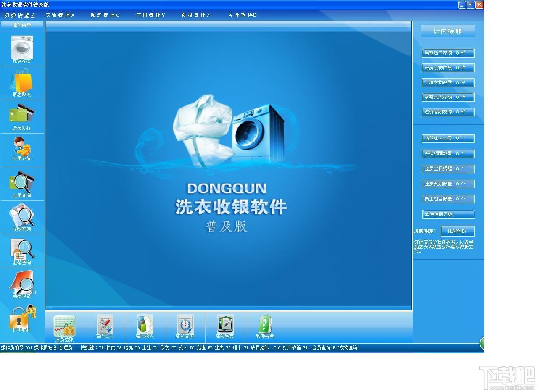Open 衣物查询 clothing search icon
The width and height of the screenshot is (538, 392).
pos(22,215)
